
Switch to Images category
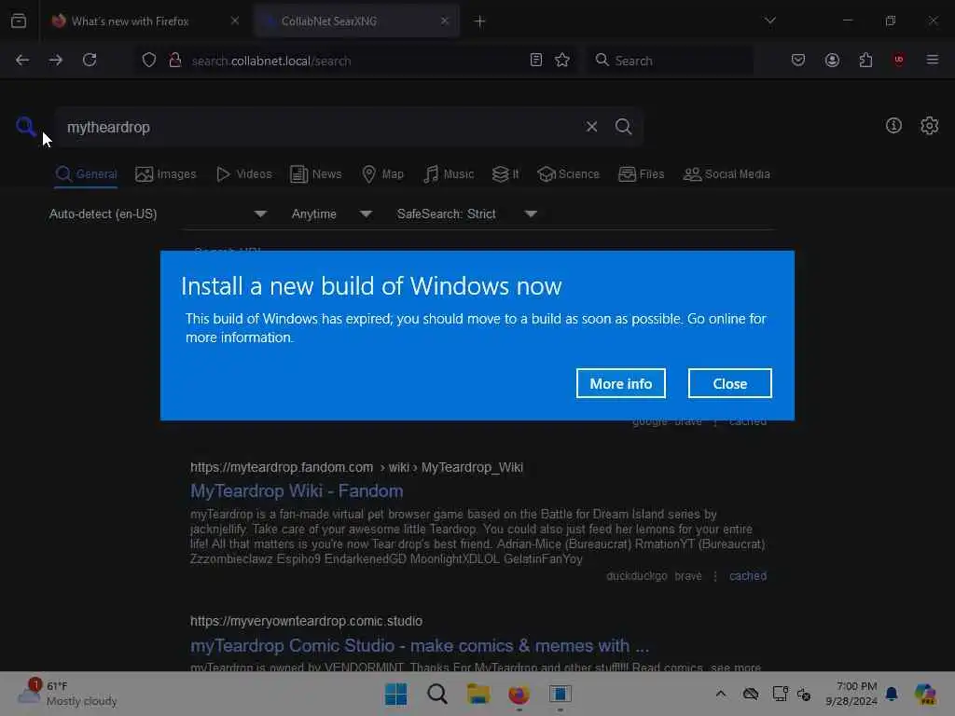[166, 174]
